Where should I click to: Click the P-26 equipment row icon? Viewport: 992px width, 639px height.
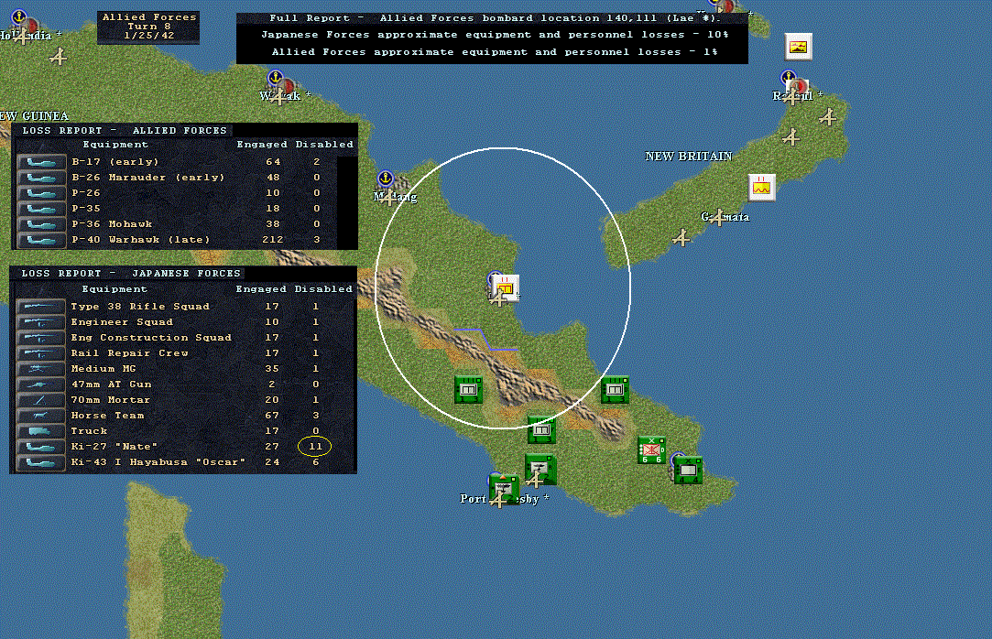(42, 193)
